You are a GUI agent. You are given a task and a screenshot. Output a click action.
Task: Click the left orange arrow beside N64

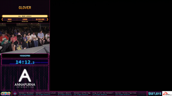(x=2, y=19)
